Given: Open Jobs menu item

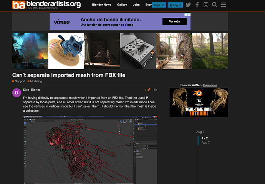Looking at the screenshot, I should pyautogui.click(x=136, y=5).
